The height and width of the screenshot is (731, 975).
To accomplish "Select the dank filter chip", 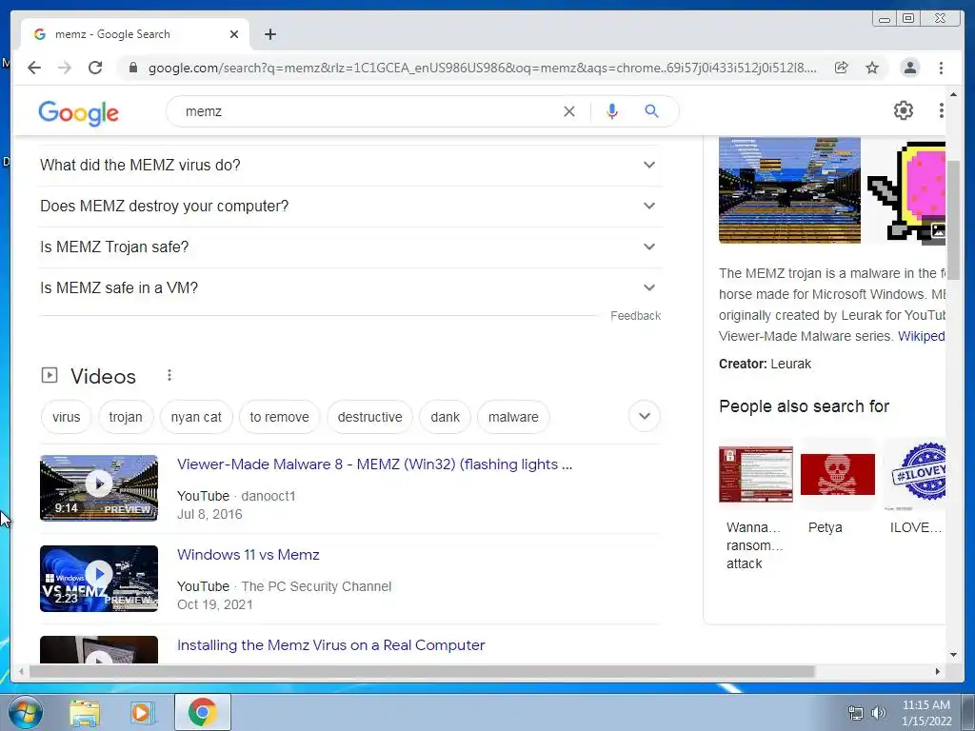I will tap(446, 417).
